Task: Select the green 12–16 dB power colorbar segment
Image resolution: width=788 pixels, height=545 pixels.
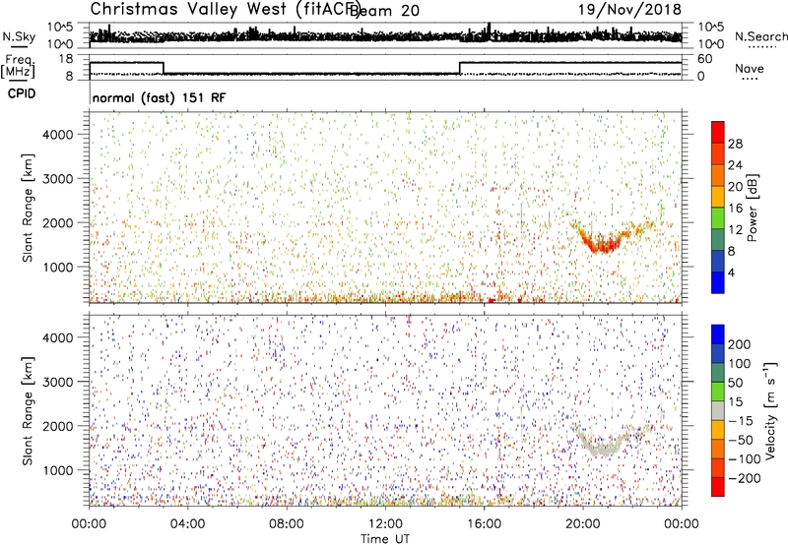Action: [718, 218]
